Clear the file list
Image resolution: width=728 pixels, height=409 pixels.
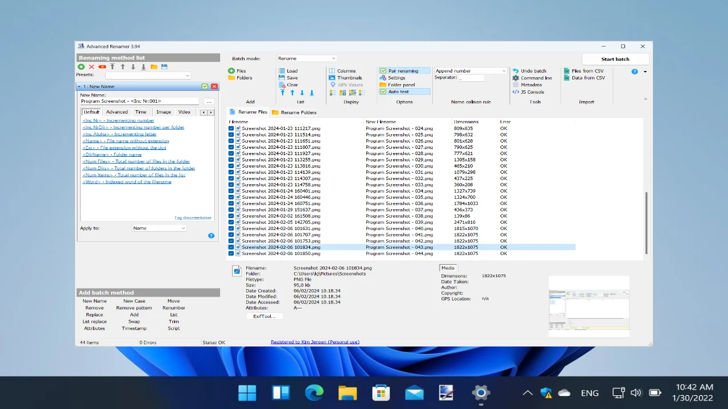coord(288,85)
